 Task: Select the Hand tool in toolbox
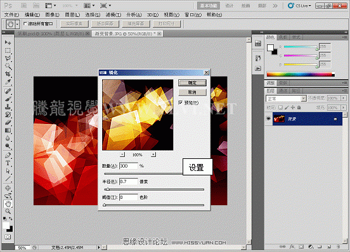pos(8,204)
